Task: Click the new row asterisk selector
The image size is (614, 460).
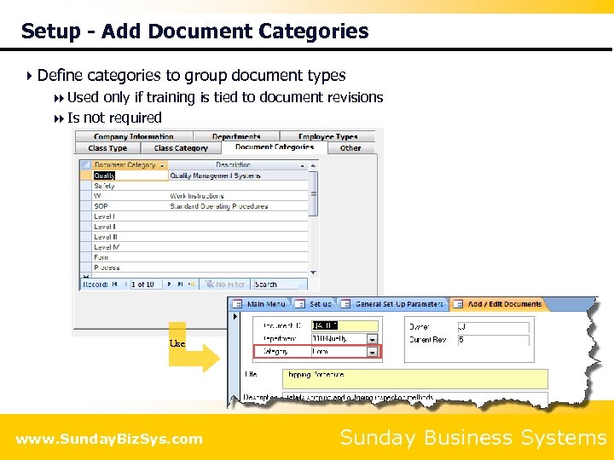Action: click(86, 276)
